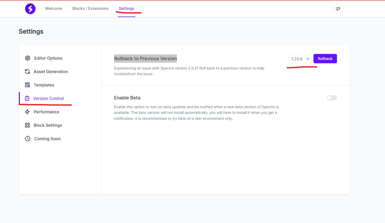385x223 pixels.
Task: Click the Coming Soon clock icon
Action: coord(27,139)
